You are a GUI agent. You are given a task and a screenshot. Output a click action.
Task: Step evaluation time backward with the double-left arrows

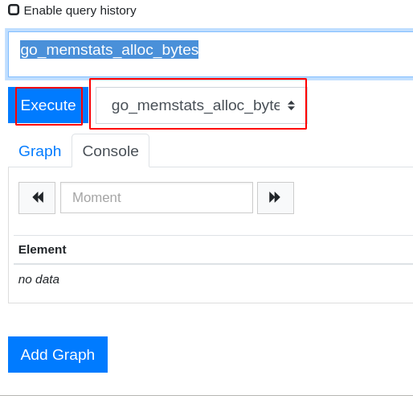tap(37, 198)
